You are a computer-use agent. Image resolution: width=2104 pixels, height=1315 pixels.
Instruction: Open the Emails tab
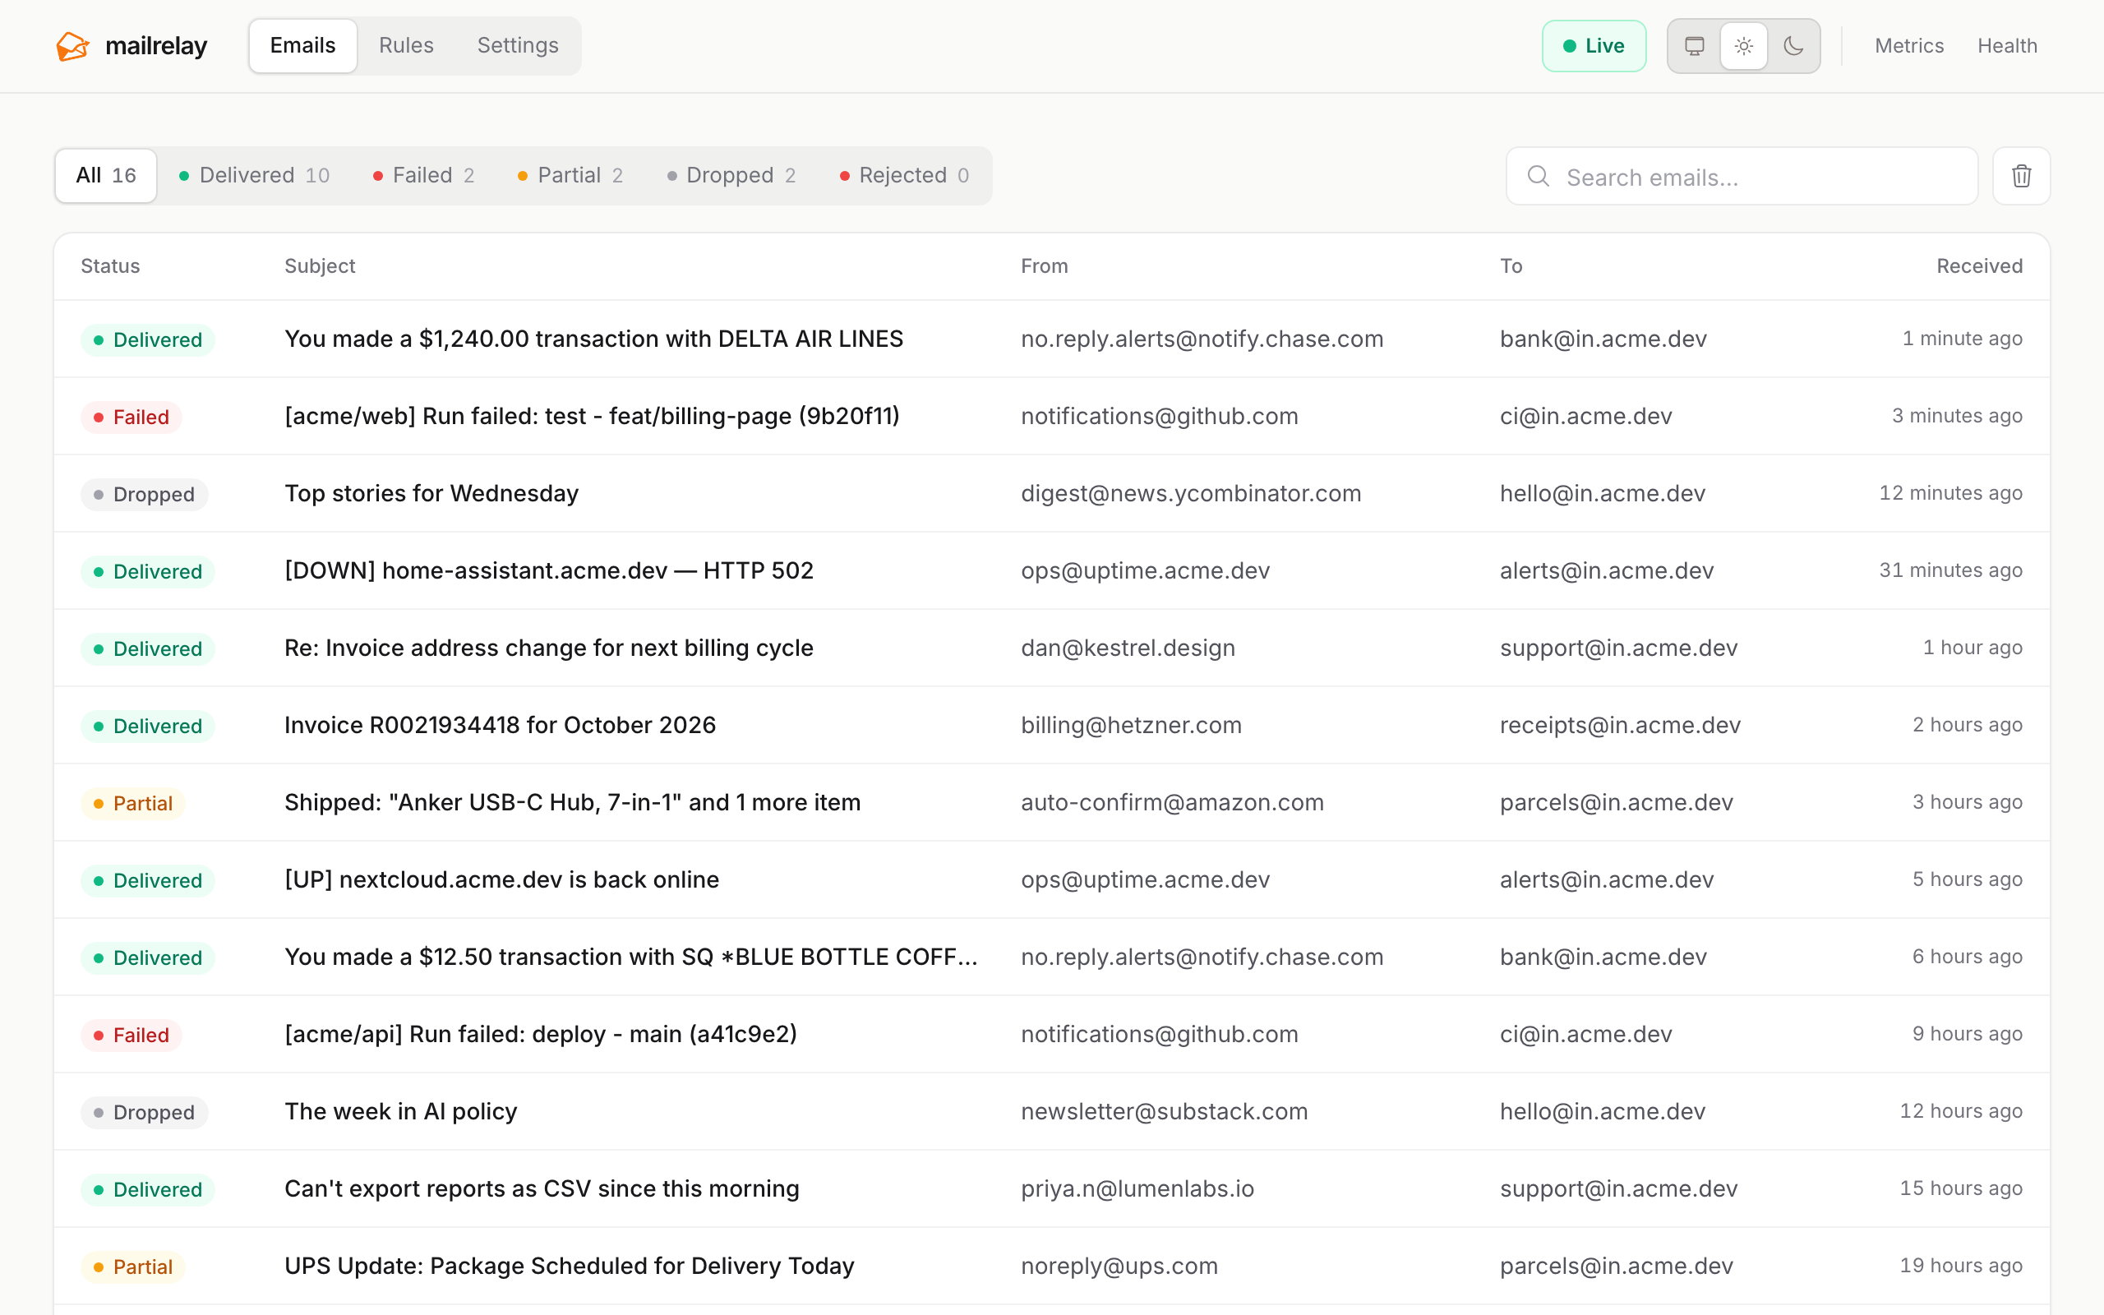[x=302, y=46]
